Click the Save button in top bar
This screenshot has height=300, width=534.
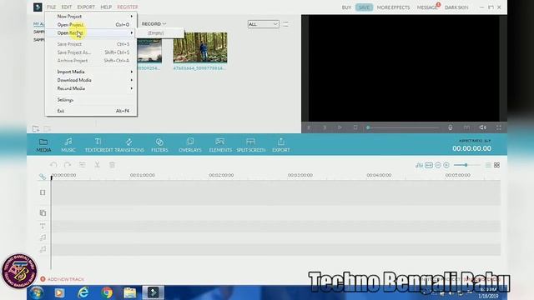tap(364, 7)
